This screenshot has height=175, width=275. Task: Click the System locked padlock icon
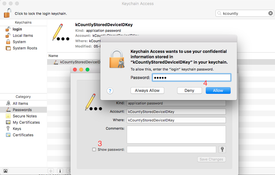click(8, 42)
